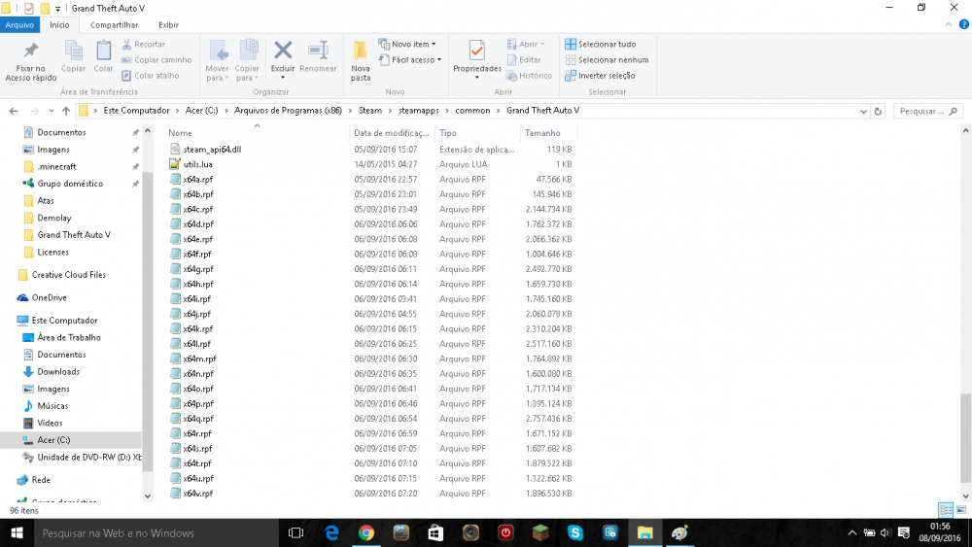Create a folder with Nova pasta
Image resolution: width=972 pixels, height=547 pixels.
(361, 59)
